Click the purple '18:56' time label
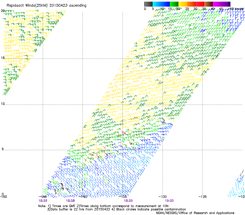This screenshot has height=215, width=245. click(43, 201)
